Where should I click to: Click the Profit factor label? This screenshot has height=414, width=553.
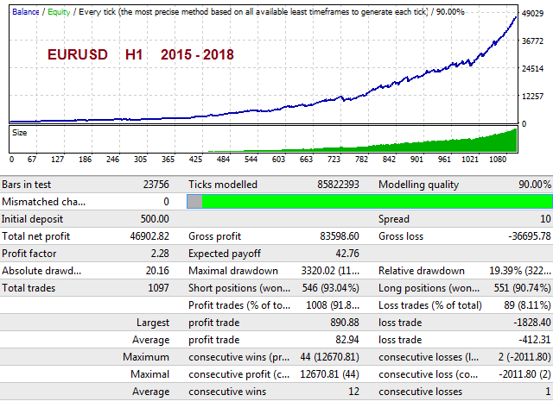(x=29, y=254)
